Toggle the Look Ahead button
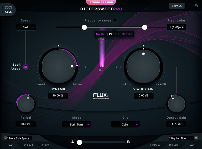This screenshot has width=202, height=149. click(26, 67)
